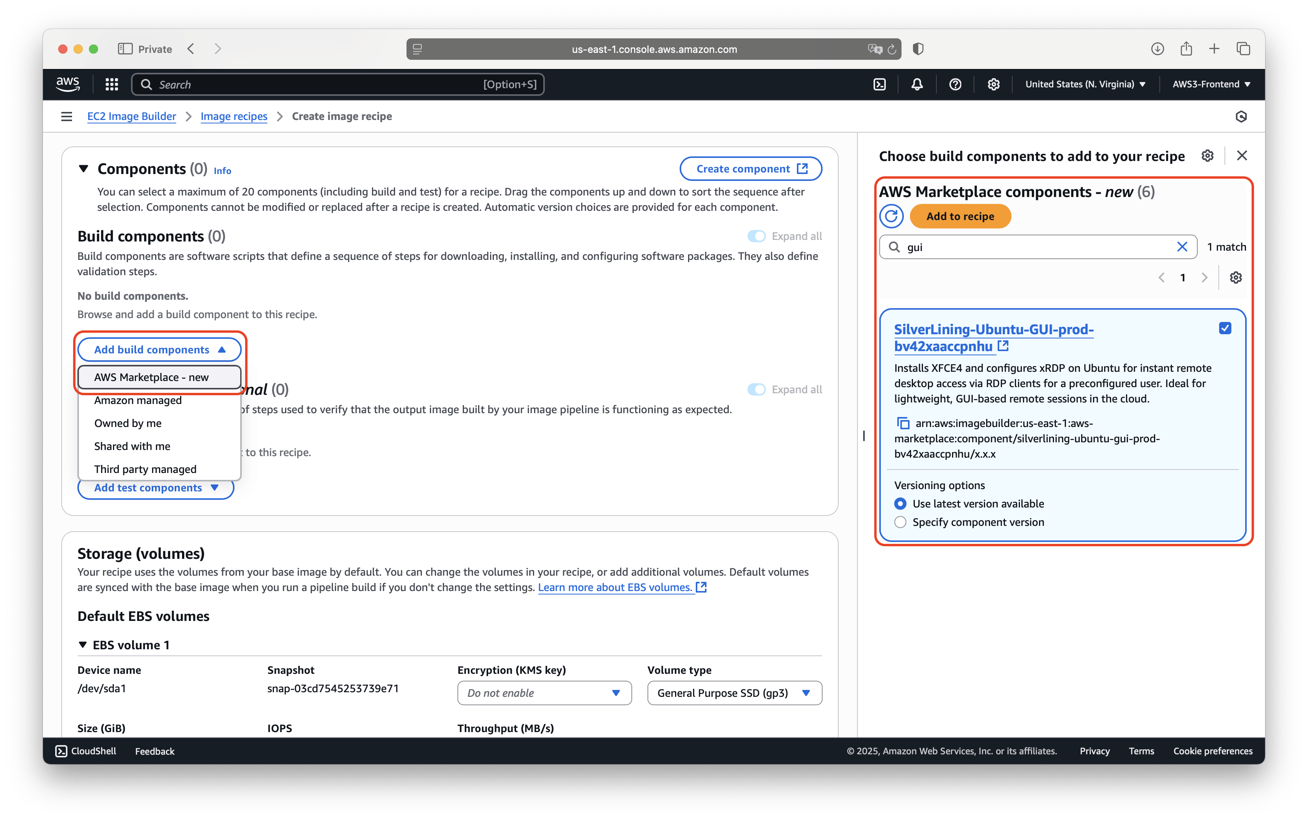
Task: Refresh the AWS Marketplace components list
Action: coord(891,216)
